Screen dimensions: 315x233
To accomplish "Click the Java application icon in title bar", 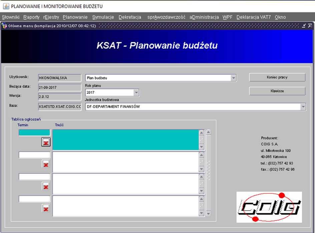I will pyautogui.click(x=6, y=6).
